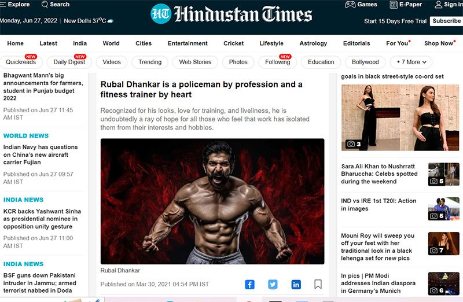This screenshot has height=302, width=463.
Task: Select the Cricket menu item
Action: pos(233,43)
